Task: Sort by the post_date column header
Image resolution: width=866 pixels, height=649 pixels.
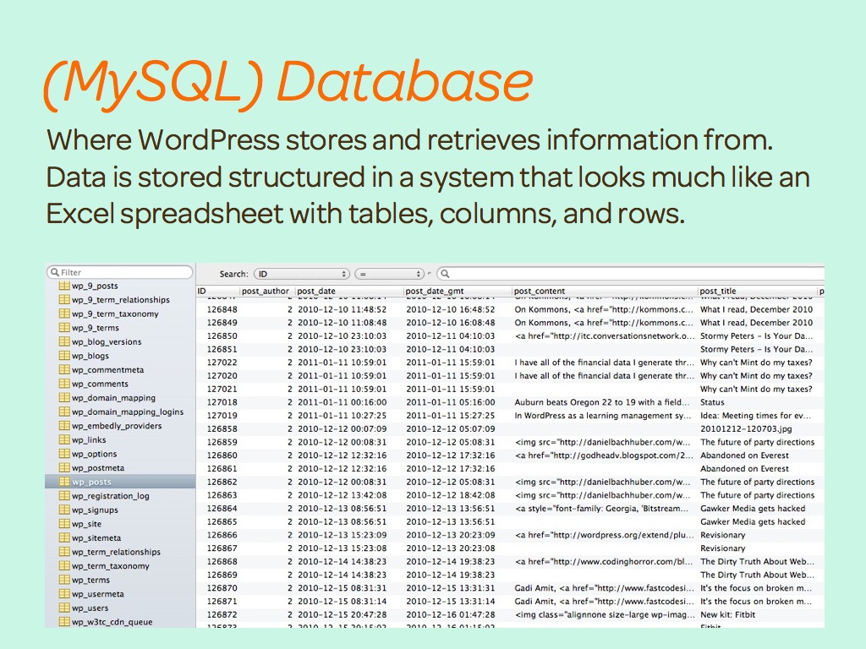Action: coord(349,291)
